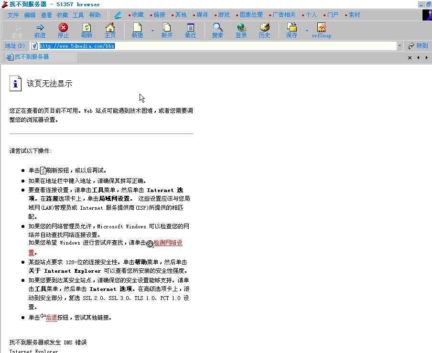Open the •游戏 games folder
This screenshot has height=353, width=432.
[222, 15]
